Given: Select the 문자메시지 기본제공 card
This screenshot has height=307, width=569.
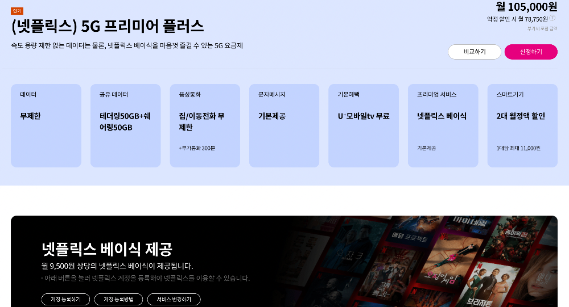Looking at the screenshot, I should coord(284,125).
